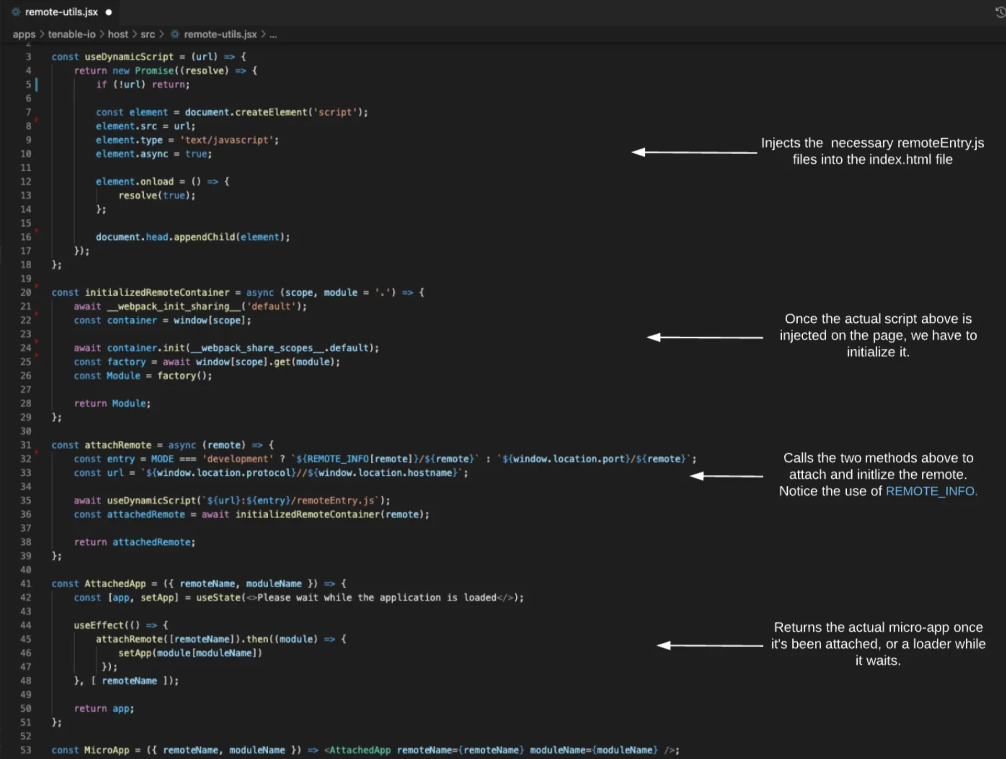Click 'useDynamicScript' on line 3
The width and height of the screenshot is (1006, 759).
click(129, 57)
